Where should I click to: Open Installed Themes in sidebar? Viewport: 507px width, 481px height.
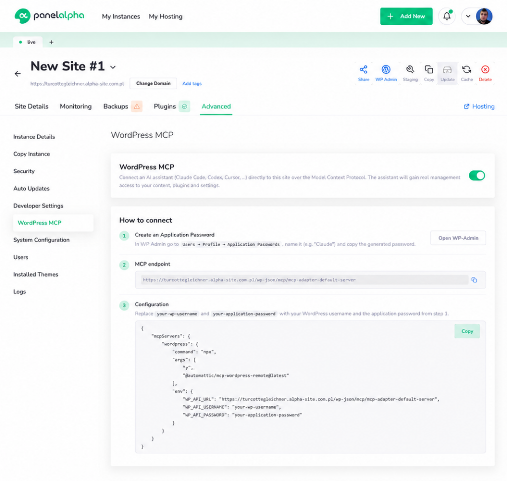36,274
